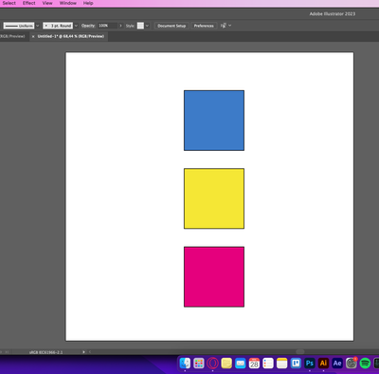This screenshot has width=379, height=374.
Task: Click the sRGB IEC61966-2.1 status bar text
Action: pyautogui.click(x=45, y=352)
